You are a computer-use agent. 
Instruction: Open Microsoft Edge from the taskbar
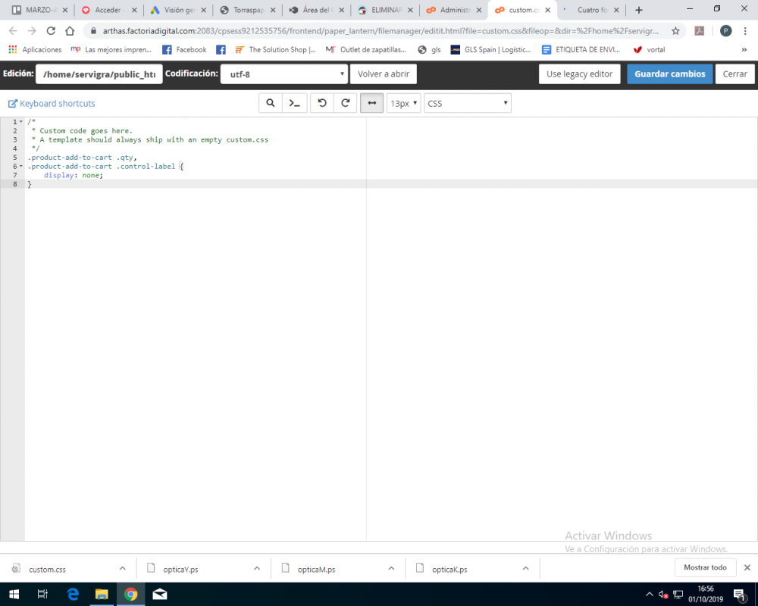(73, 594)
